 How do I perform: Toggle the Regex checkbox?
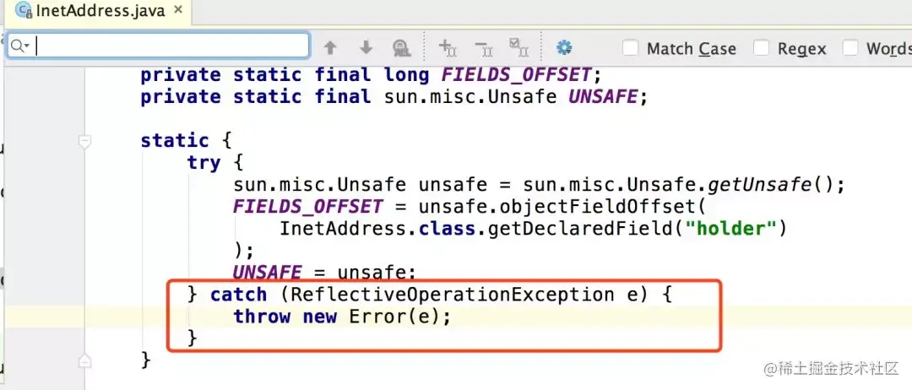[762, 47]
